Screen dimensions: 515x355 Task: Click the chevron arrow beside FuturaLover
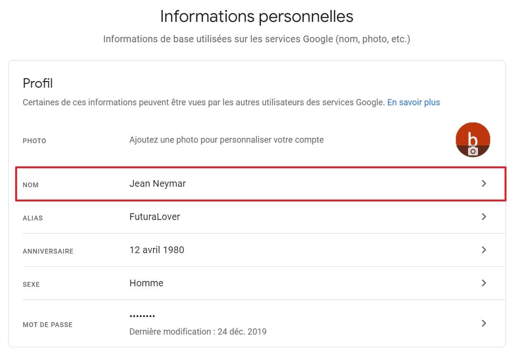tap(484, 217)
